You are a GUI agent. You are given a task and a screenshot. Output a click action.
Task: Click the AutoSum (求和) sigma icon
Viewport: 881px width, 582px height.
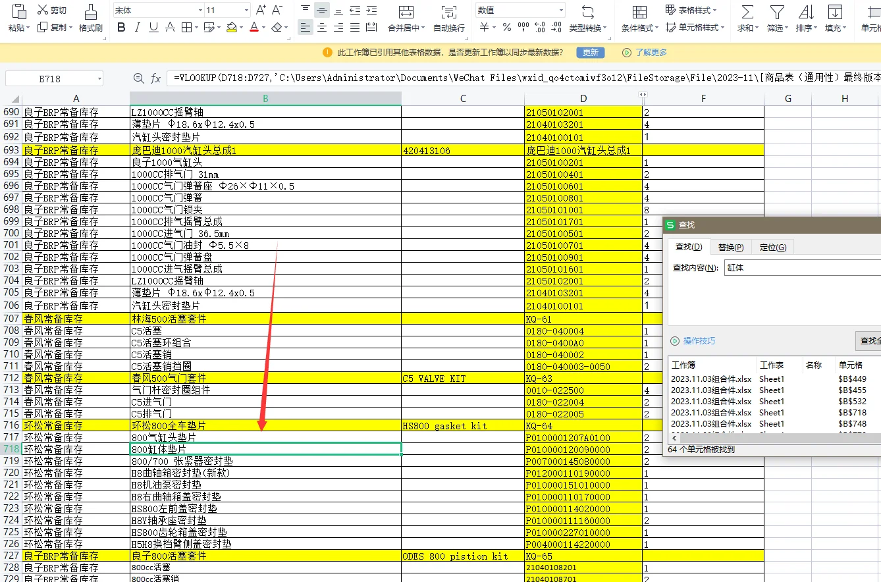[747, 12]
